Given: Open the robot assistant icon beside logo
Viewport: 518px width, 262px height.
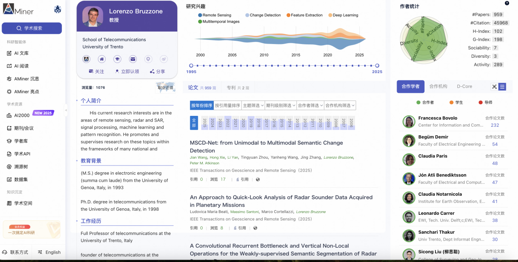Looking at the screenshot, I should pyautogui.click(x=57, y=10).
